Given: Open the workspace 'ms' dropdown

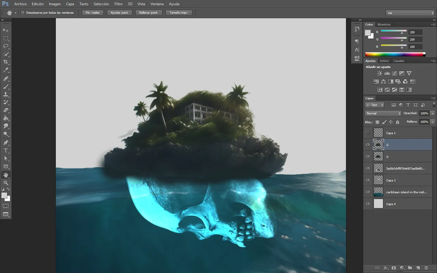Looking at the screenshot, I should click(x=410, y=13).
